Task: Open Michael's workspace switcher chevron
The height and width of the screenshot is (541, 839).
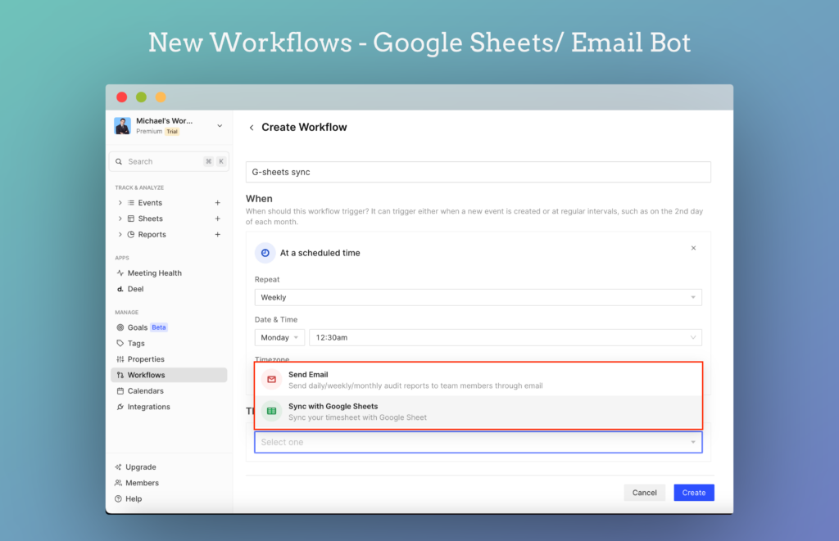Action: [220, 126]
